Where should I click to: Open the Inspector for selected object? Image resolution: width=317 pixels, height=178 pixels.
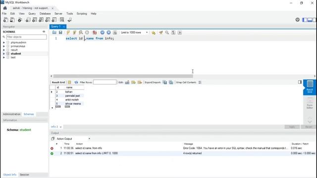click(20, 20)
